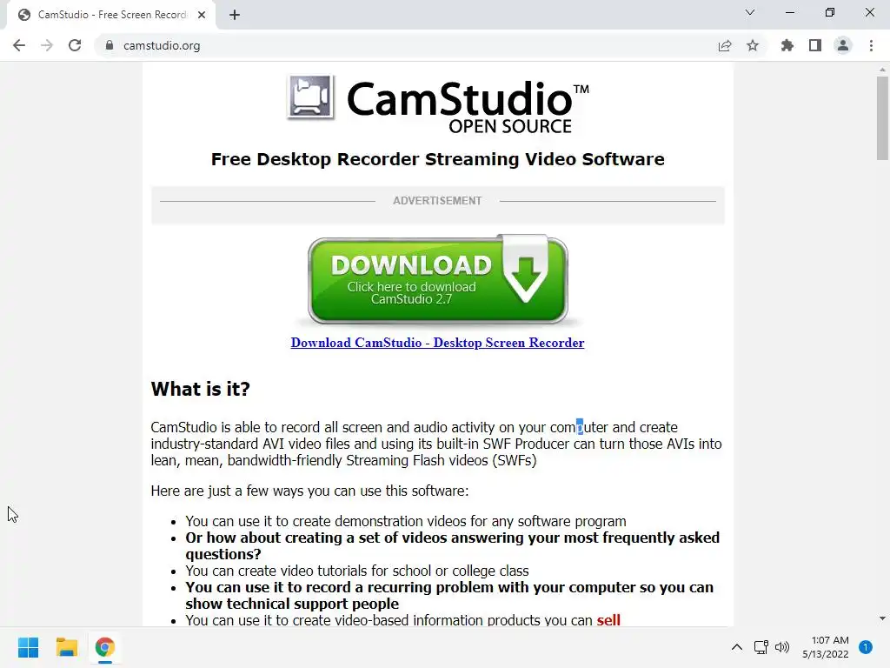Open the tab search dropdown arrow
The image size is (890, 668).
[750, 12]
